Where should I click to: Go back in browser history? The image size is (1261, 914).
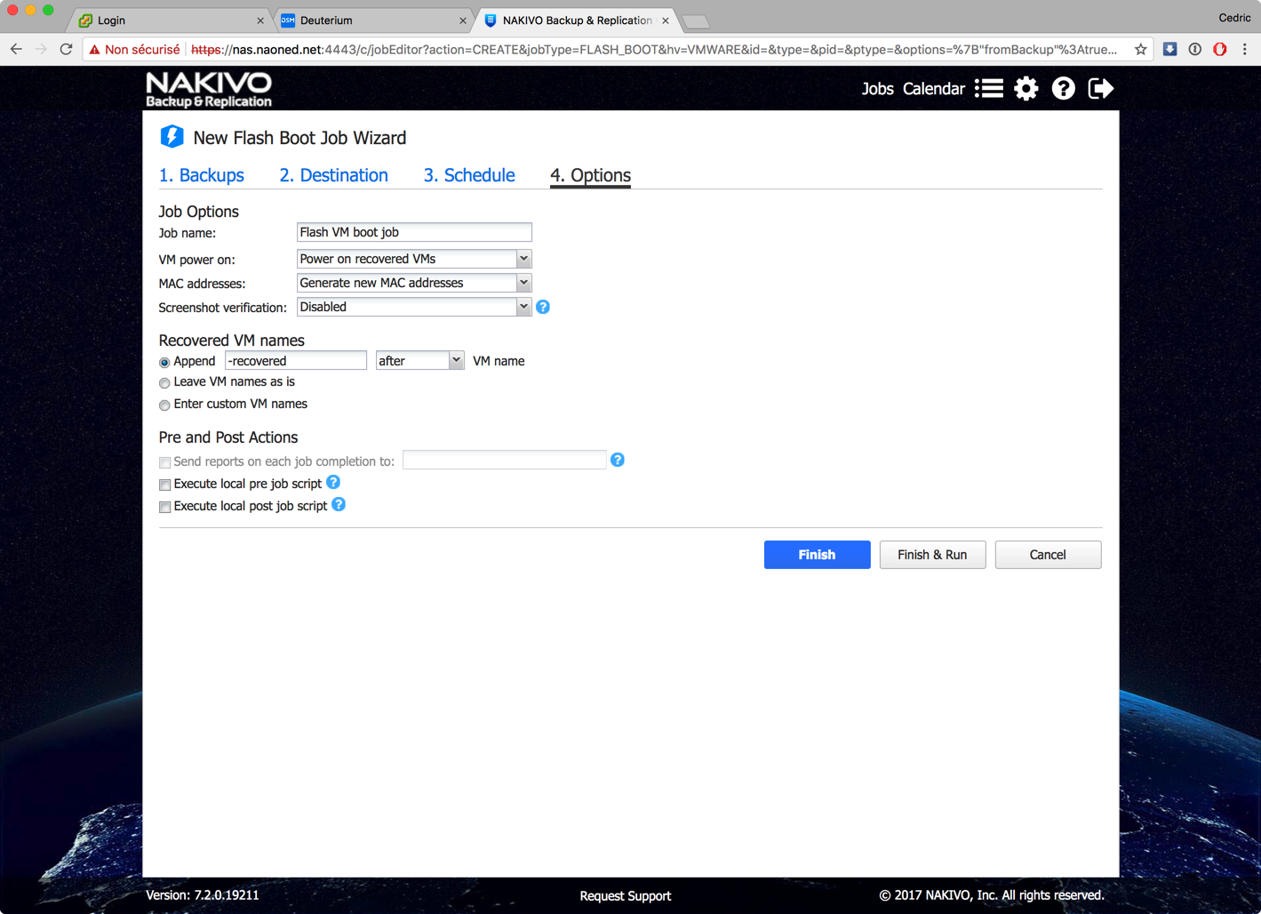[16, 50]
